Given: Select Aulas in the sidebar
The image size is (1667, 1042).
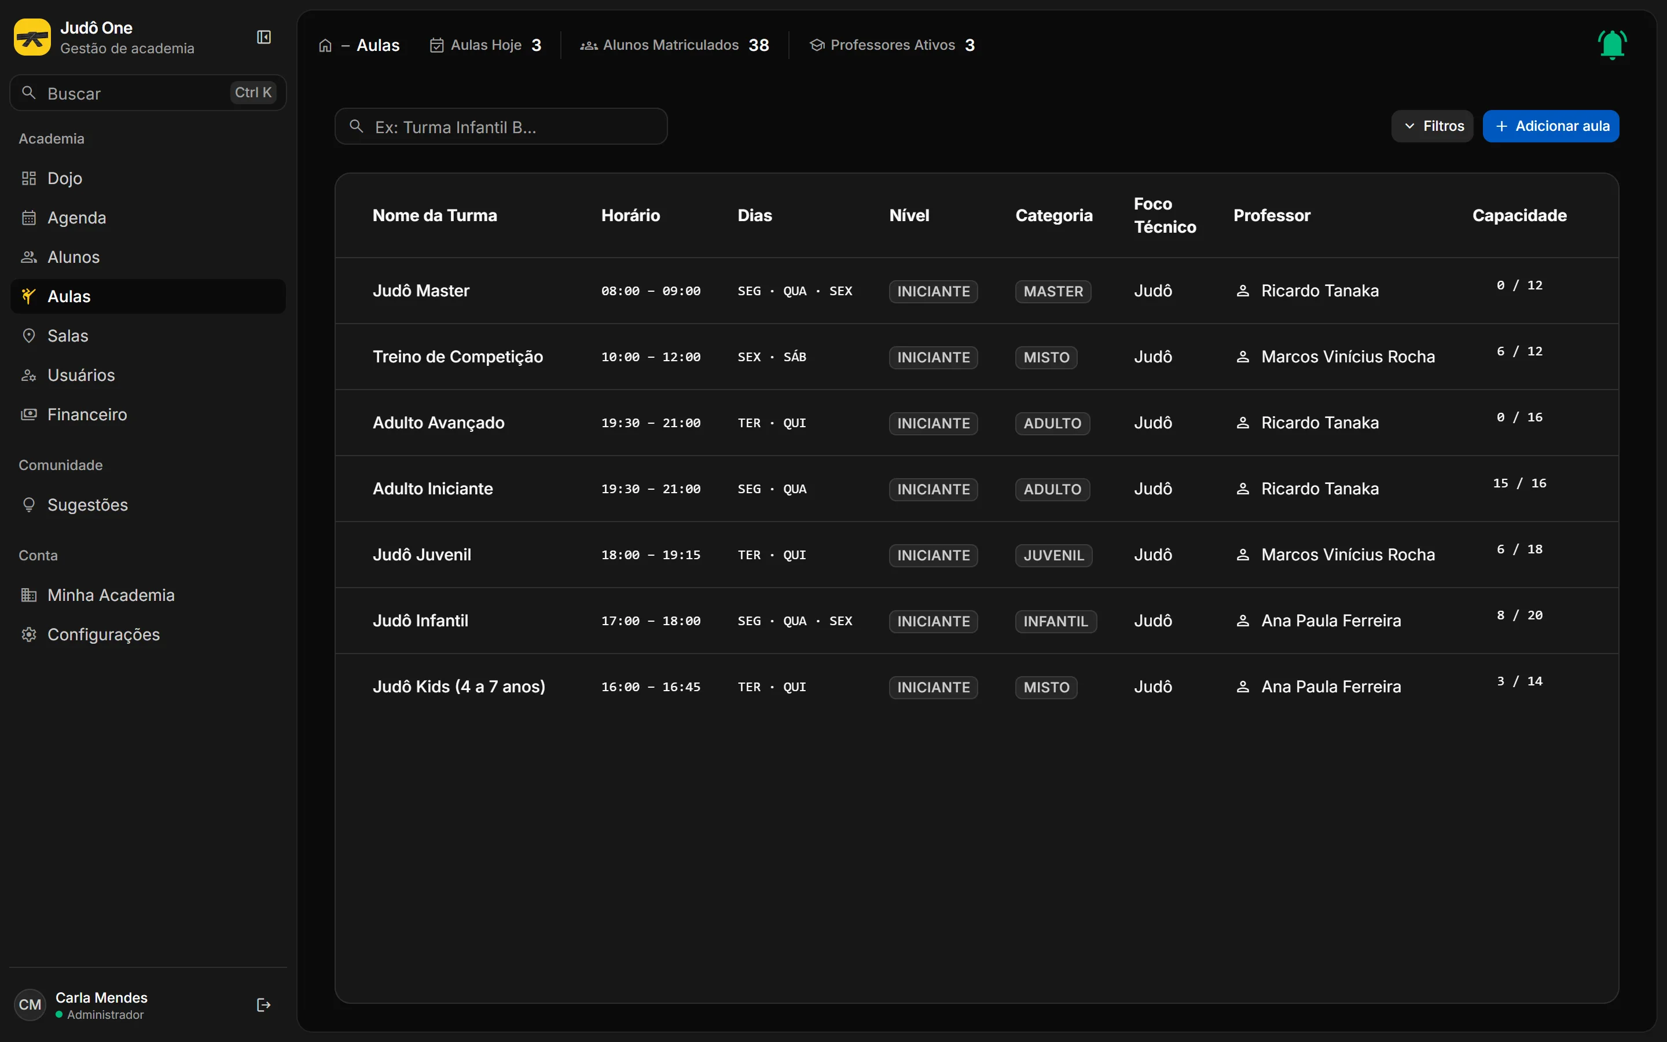Looking at the screenshot, I should point(148,296).
